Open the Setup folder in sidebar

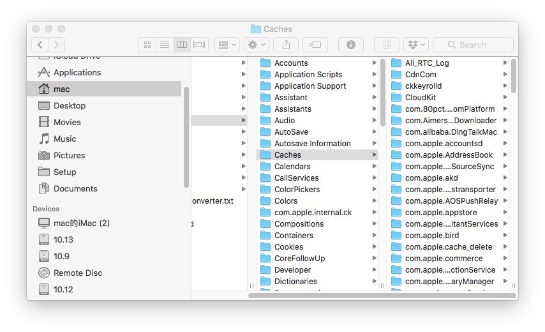click(104, 172)
